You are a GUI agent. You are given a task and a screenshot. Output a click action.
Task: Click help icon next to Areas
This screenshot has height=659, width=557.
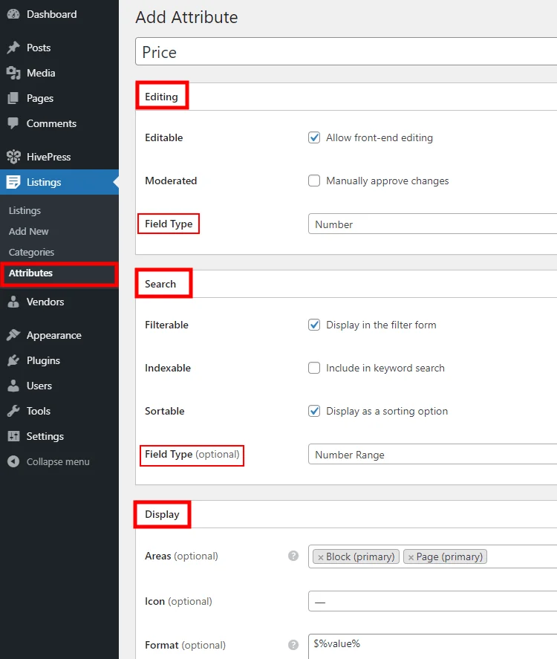293,556
